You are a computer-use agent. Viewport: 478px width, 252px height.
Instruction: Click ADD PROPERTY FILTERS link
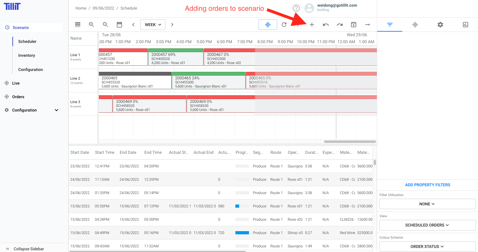click(x=428, y=185)
